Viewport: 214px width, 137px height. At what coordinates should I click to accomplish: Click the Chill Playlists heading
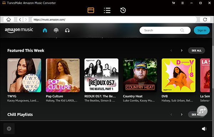(x=20, y=115)
